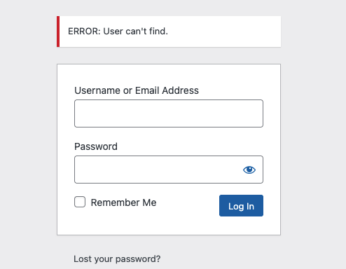The height and width of the screenshot is (269, 346).
Task: Click the right end of username field
Action: click(x=257, y=113)
